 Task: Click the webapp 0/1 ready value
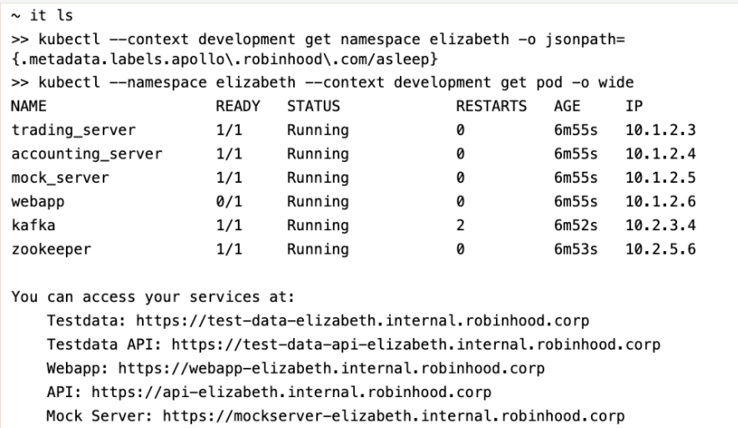(230, 202)
